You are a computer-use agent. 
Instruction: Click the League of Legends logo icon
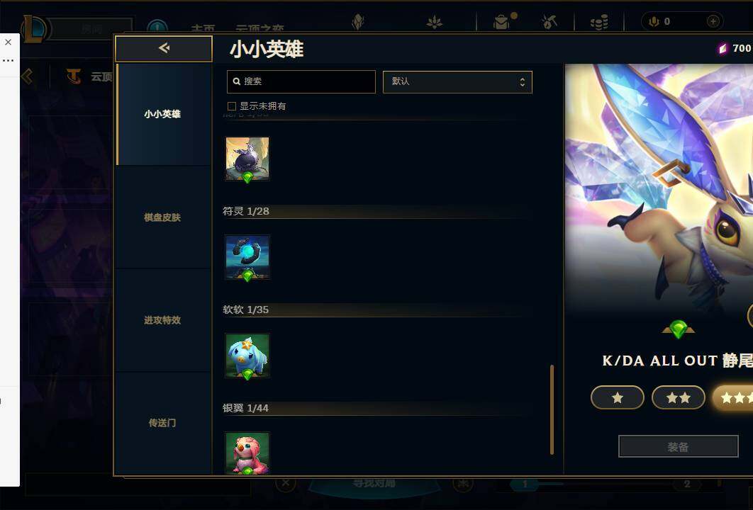pos(34,29)
